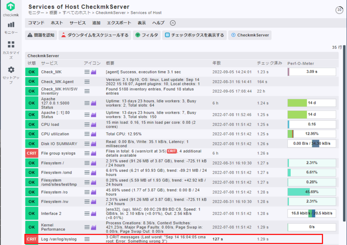Open graph icon for Filesystem /
The image size is (347, 245).
[x=94, y=163]
